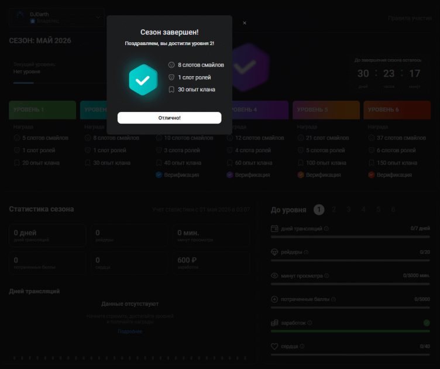Viewport: 440px width, 369px height.
Task: Click the 0 рейдеры stat card
Action: coord(129,235)
